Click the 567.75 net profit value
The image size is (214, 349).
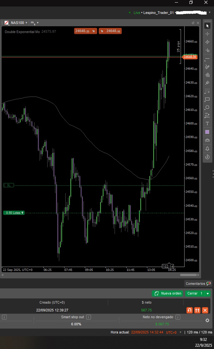(146, 310)
